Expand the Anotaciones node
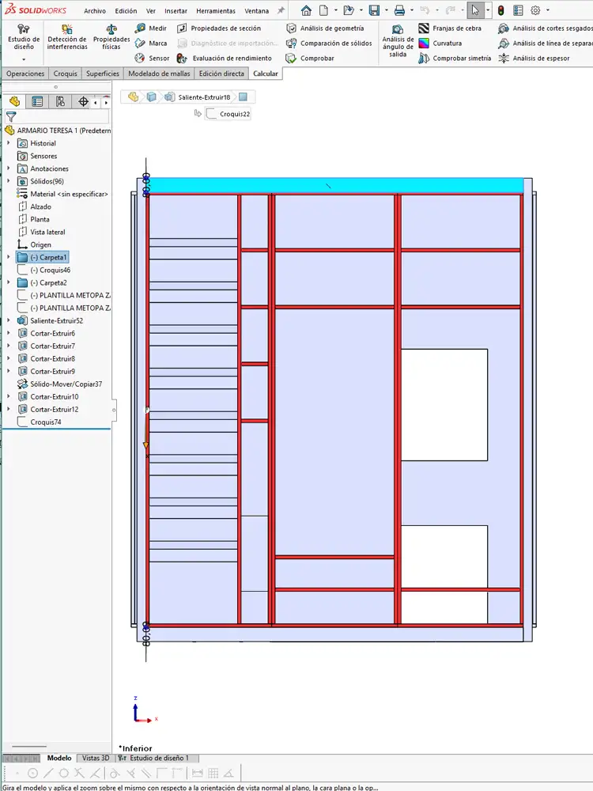The width and height of the screenshot is (593, 791). [8, 168]
